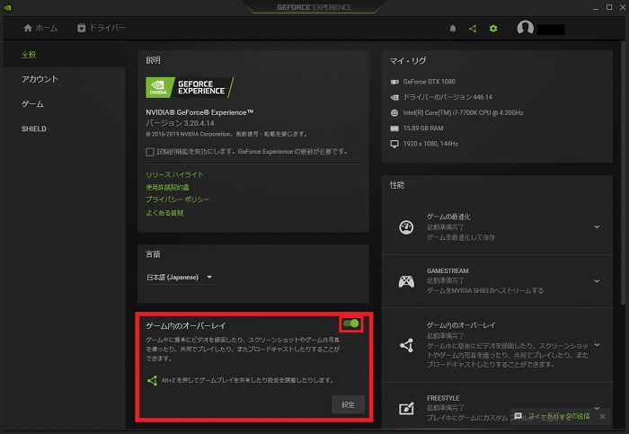Click the driver icon beside ドライバーのバージョン
Image resolution: width=629 pixels, height=434 pixels.
click(x=394, y=97)
